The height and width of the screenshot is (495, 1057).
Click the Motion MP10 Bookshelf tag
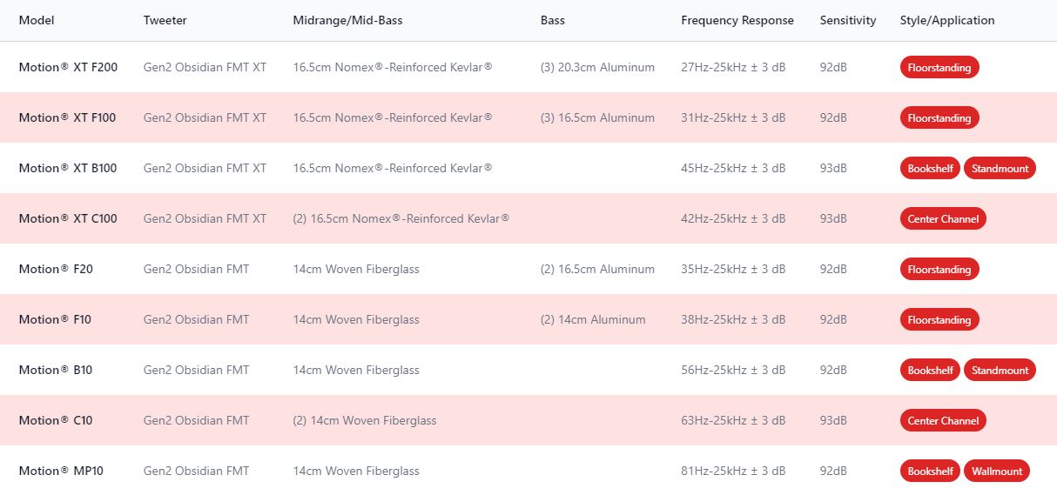click(930, 472)
